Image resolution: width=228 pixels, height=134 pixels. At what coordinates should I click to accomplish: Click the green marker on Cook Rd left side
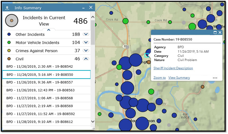[126, 21]
